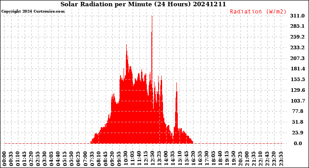The width and height of the screenshot is (309, 168).
Task: Click the x-axis time label 16:20
Action: coord(193,159)
